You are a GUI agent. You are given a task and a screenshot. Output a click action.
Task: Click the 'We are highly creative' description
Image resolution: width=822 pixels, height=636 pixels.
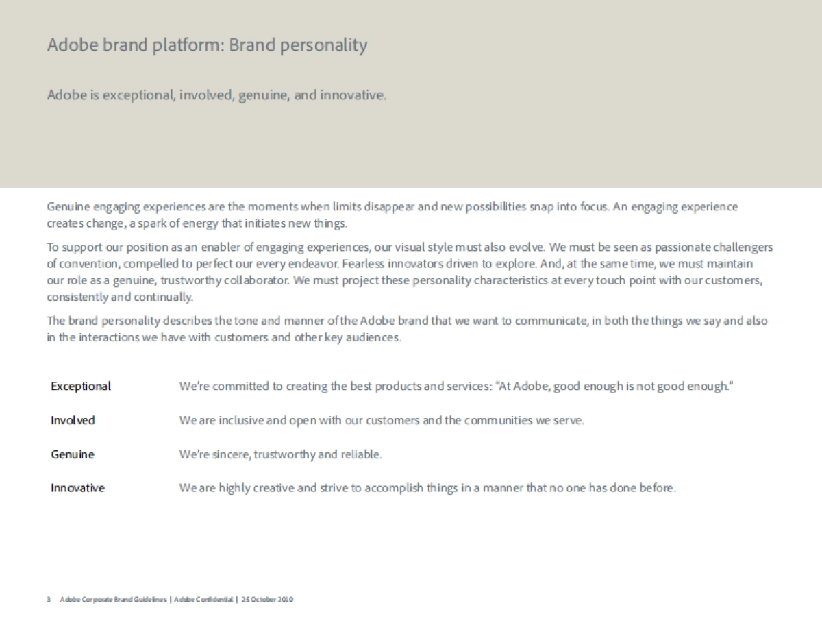pos(427,489)
